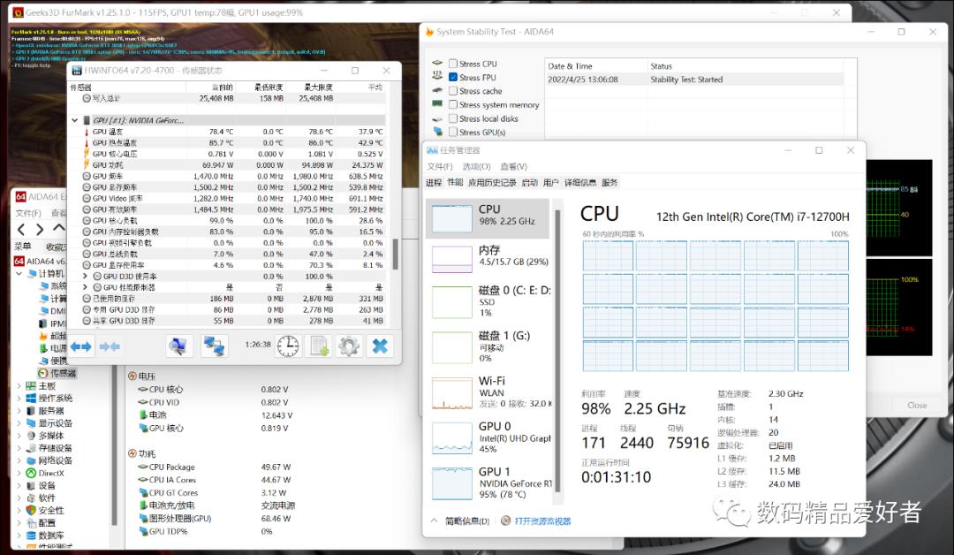Screen dimensions: 954x555
Task: Enable Stress system memory checkbox
Action: point(452,104)
